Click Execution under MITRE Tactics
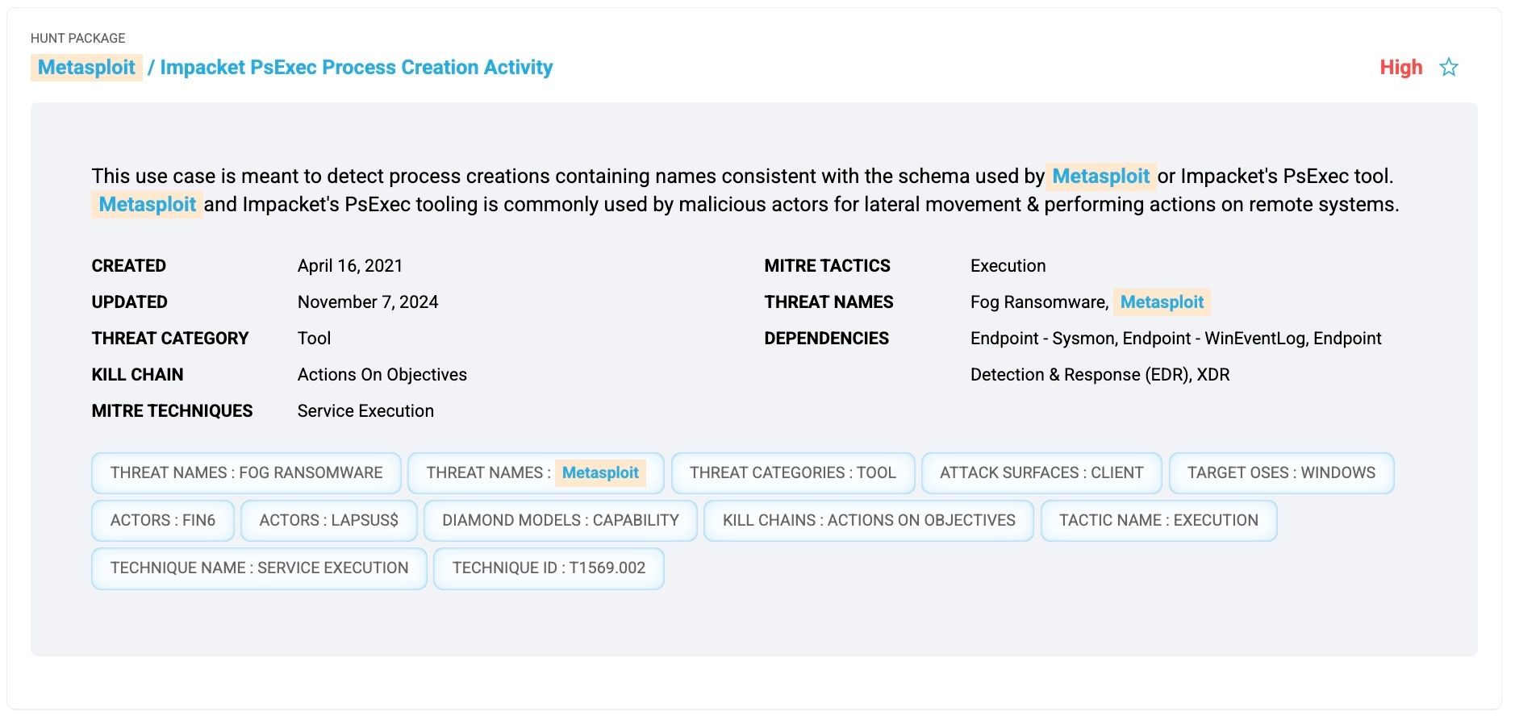1515x724 pixels. pyautogui.click(x=1008, y=266)
